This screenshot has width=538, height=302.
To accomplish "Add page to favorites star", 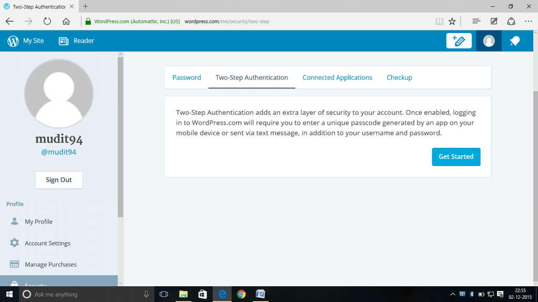I will pos(452,21).
